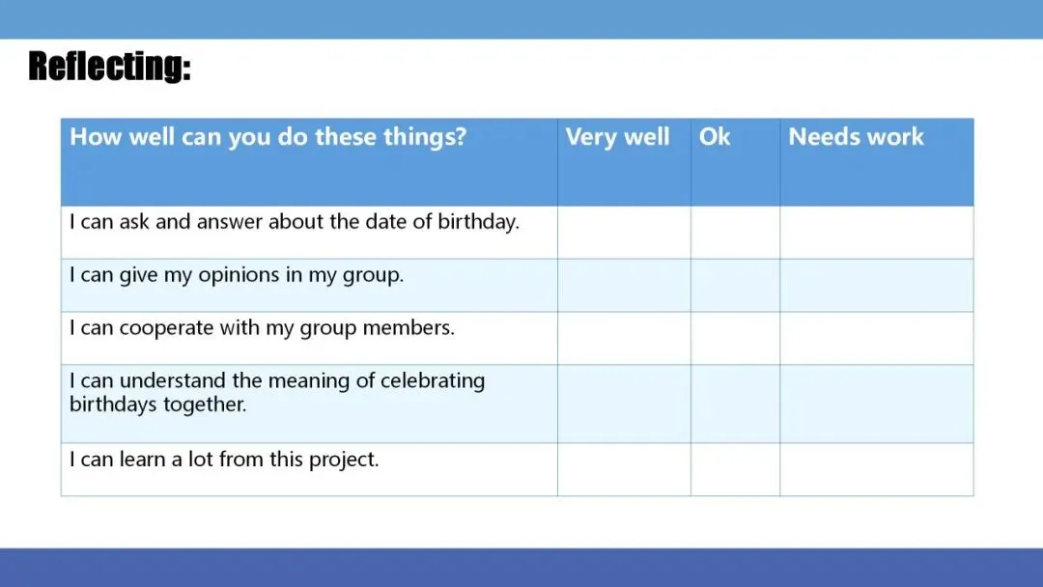Mark "Needs work" for cooperating with group members

876,339
